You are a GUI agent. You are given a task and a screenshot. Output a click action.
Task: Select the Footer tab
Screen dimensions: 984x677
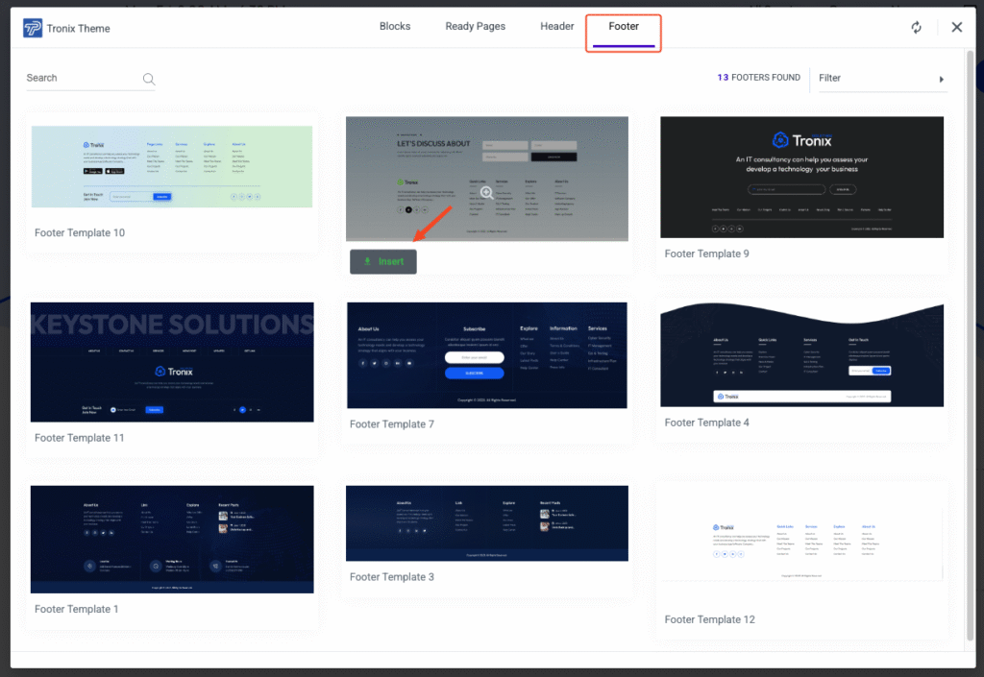click(623, 27)
